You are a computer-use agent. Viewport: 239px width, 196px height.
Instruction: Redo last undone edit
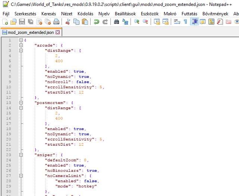click(x=105, y=22)
